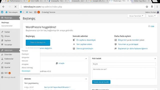Screen dimensions: 160x90
Task: Open Teknobayim site home in admin bar
Action: 11,12
